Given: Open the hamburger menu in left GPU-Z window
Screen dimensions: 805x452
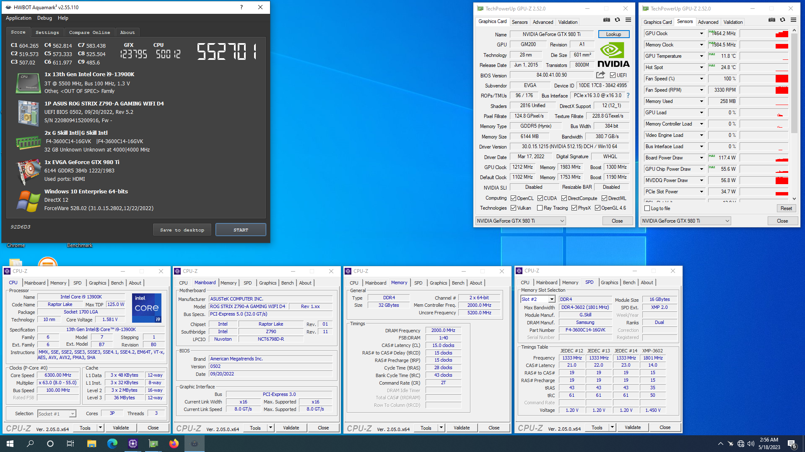Looking at the screenshot, I should click(x=628, y=20).
